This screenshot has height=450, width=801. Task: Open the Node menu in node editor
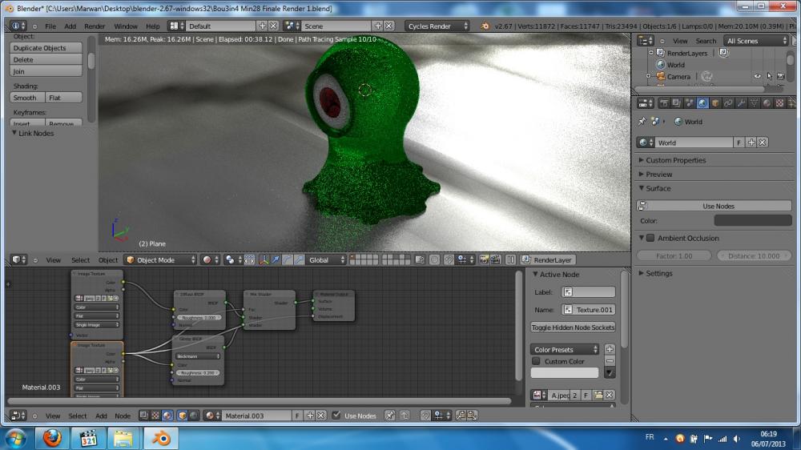point(123,416)
